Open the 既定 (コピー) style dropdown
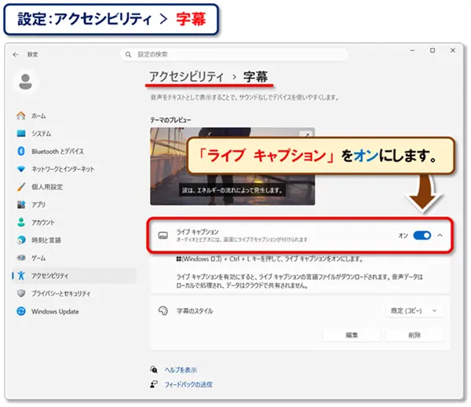This screenshot has height=407, width=471. [414, 310]
